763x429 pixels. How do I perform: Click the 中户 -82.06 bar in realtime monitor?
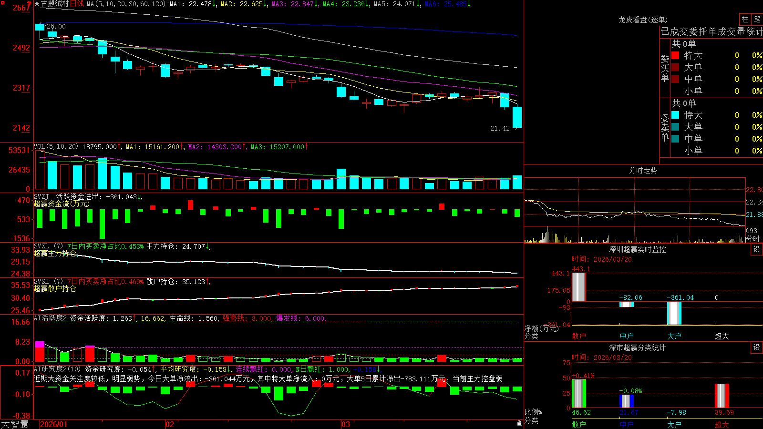point(626,304)
